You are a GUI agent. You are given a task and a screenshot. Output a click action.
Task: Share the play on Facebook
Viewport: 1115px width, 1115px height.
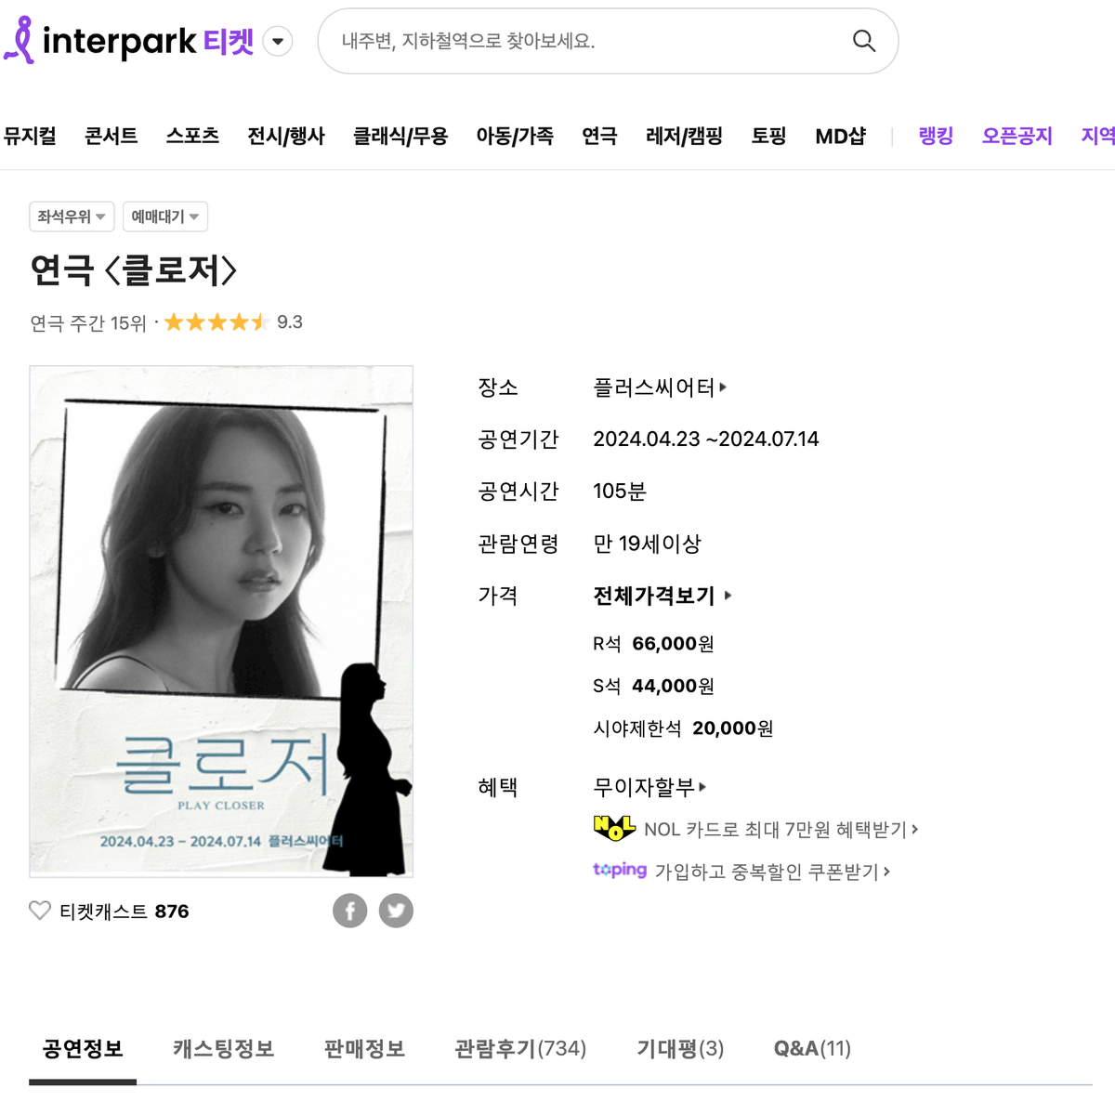tap(350, 911)
